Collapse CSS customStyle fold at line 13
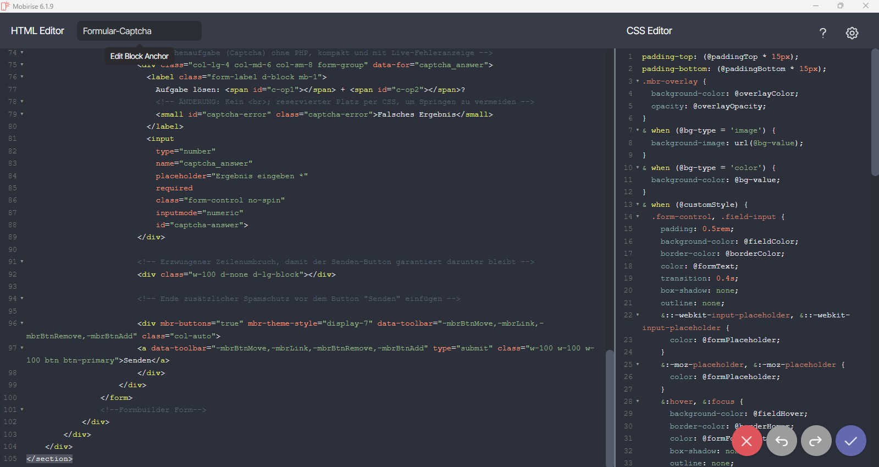The width and height of the screenshot is (879, 467). point(638,204)
